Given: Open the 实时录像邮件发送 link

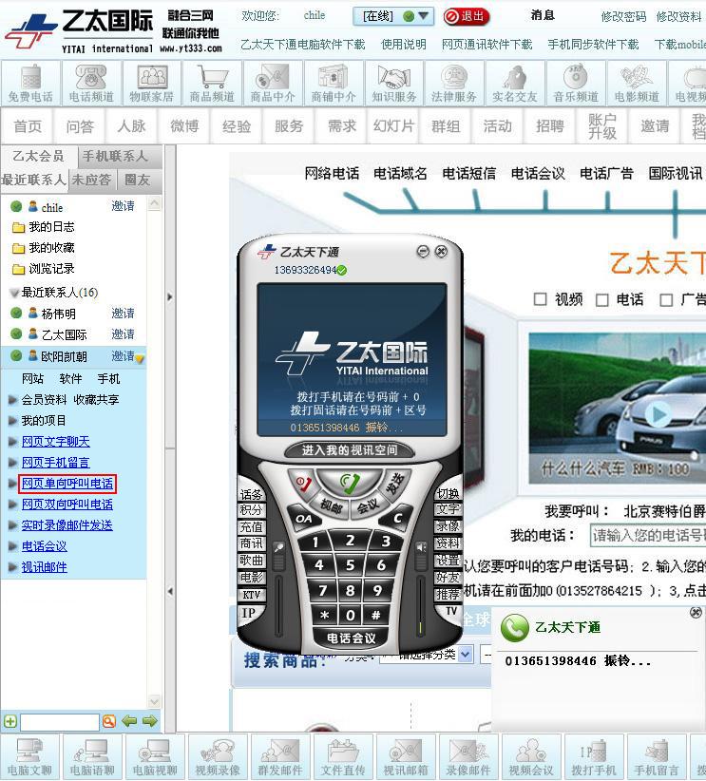Looking at the screenshot, I should point(67,525).
